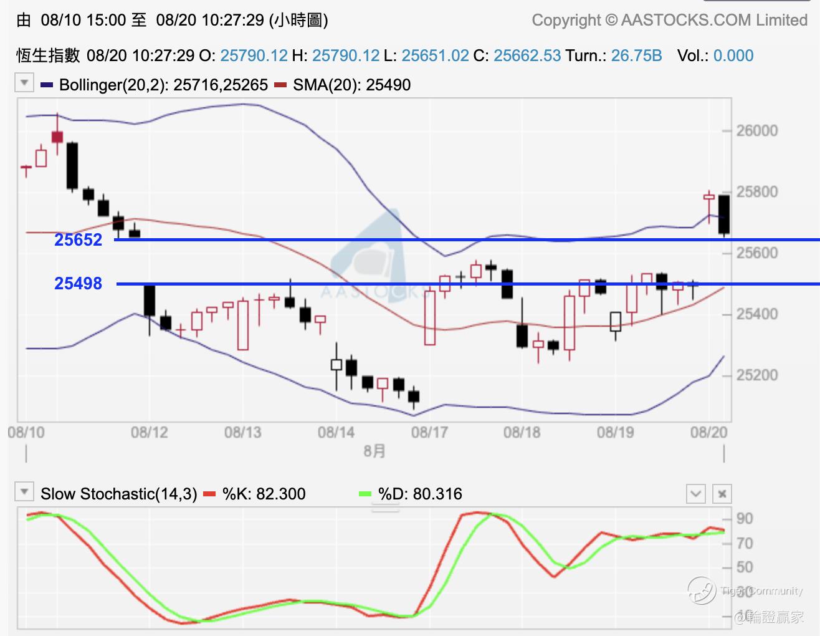Click the 08/17 date axis label

pos(429,432)
